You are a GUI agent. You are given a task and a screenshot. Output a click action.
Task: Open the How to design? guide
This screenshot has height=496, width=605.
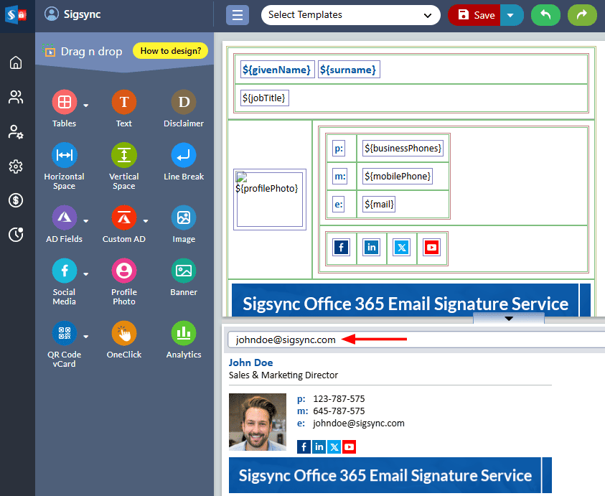(170, 51)
